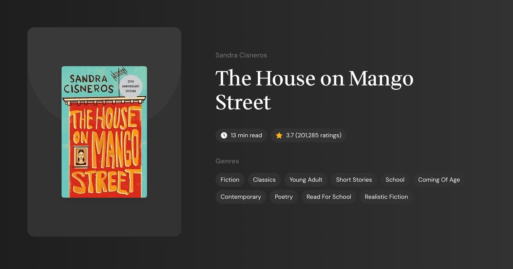Open the Coming Of Age genre
Viewport: 513px width, 269px height.
coord(438,180)
